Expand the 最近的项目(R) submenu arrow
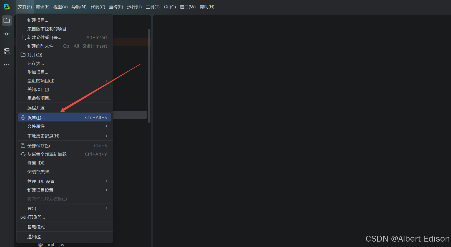The width and height of the screenshot is (451, 247). 106,81
